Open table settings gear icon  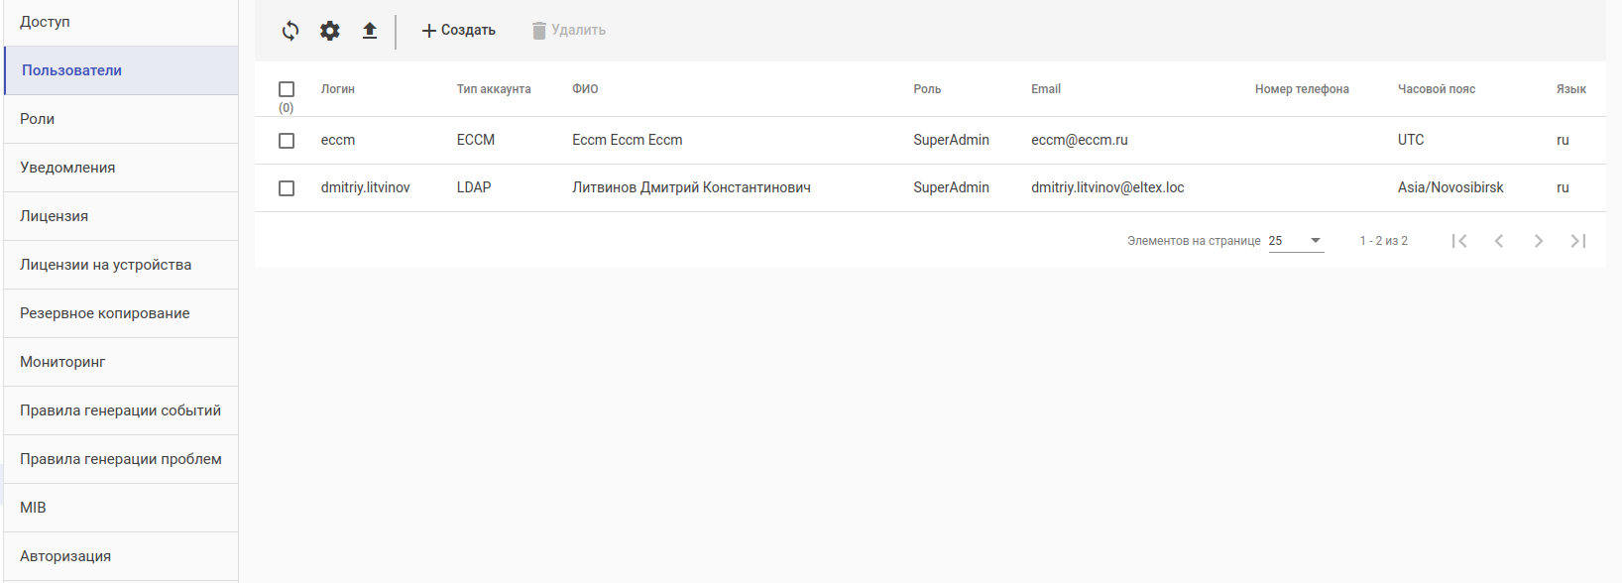[x=330, y=31]
